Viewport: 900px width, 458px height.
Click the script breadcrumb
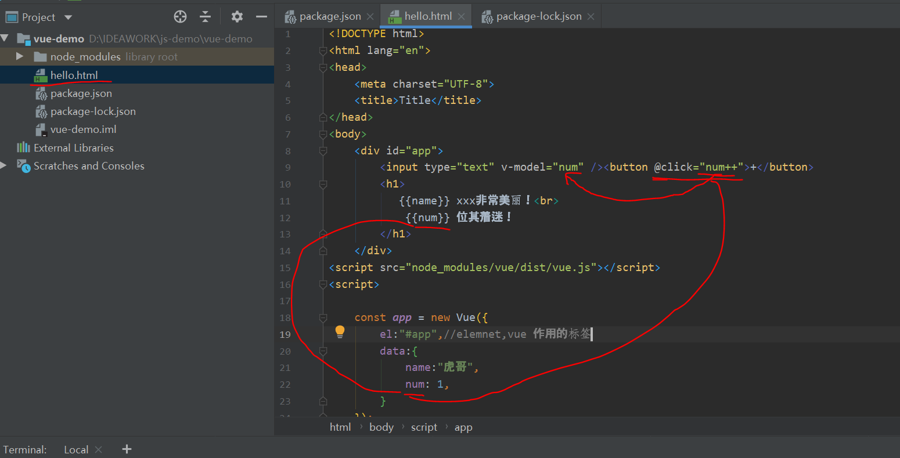(424, 427)
